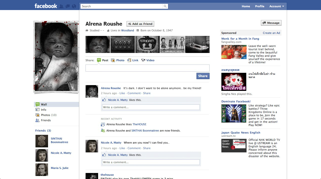321x179 pixels.
Task: Click Add as Friend button
Action: pyautogui.click(x=140, y=24)
